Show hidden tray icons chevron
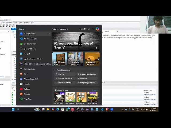 (x=122, y=109)
